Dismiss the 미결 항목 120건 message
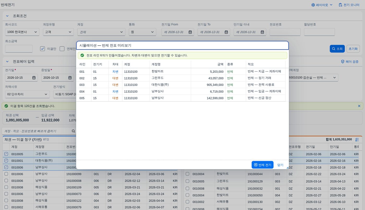This screenshot has height=210, width=365. coord(359,106)
